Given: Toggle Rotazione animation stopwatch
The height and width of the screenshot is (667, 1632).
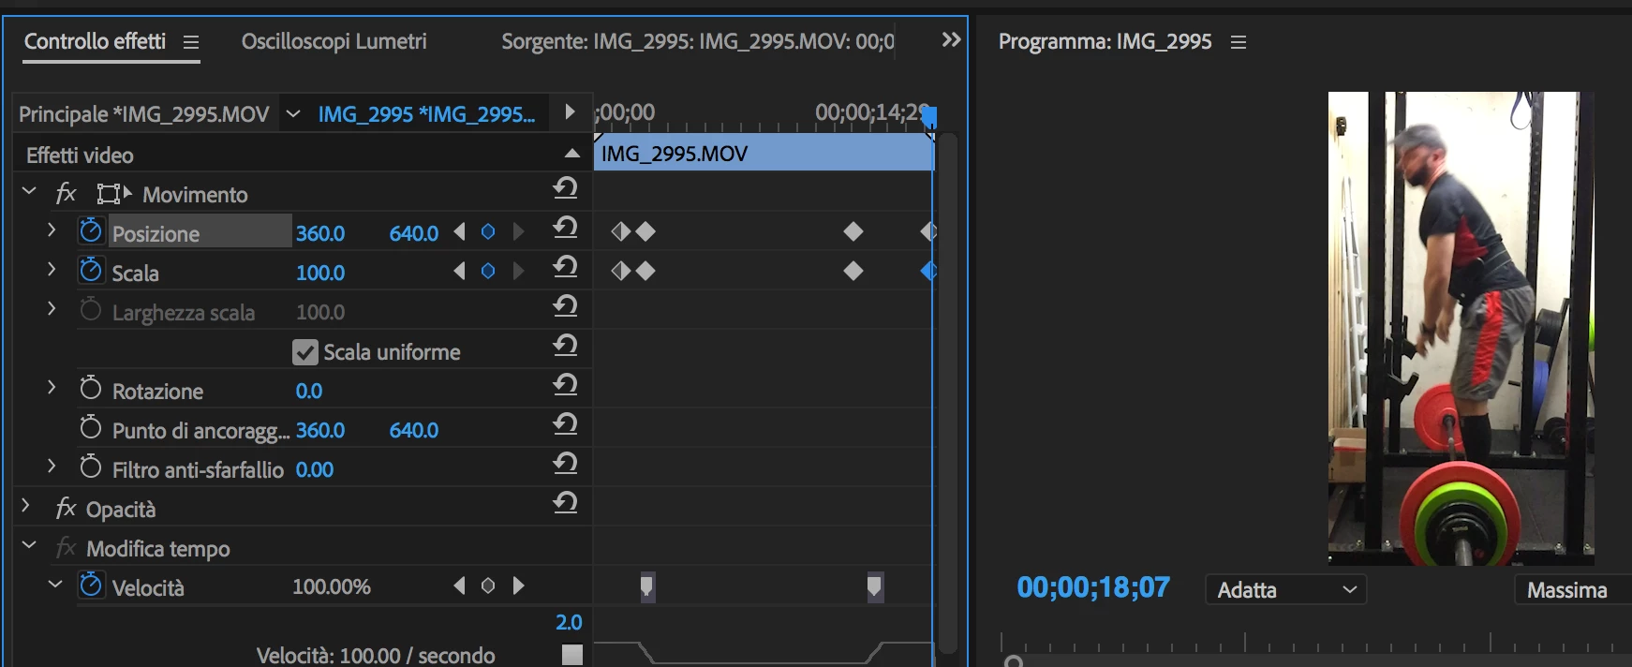Looking at the screenshot, I should pyautogui.click(x=91, y=388).
